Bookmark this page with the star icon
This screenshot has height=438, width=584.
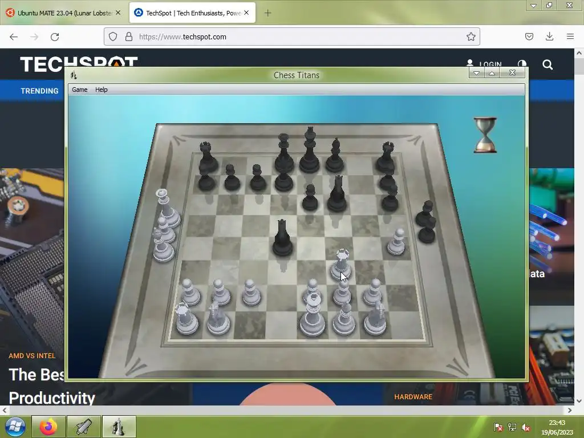click(471, 36)
